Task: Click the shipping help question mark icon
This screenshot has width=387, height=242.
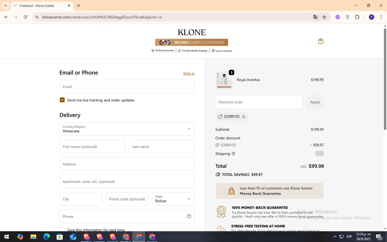Action: (233, 154)
